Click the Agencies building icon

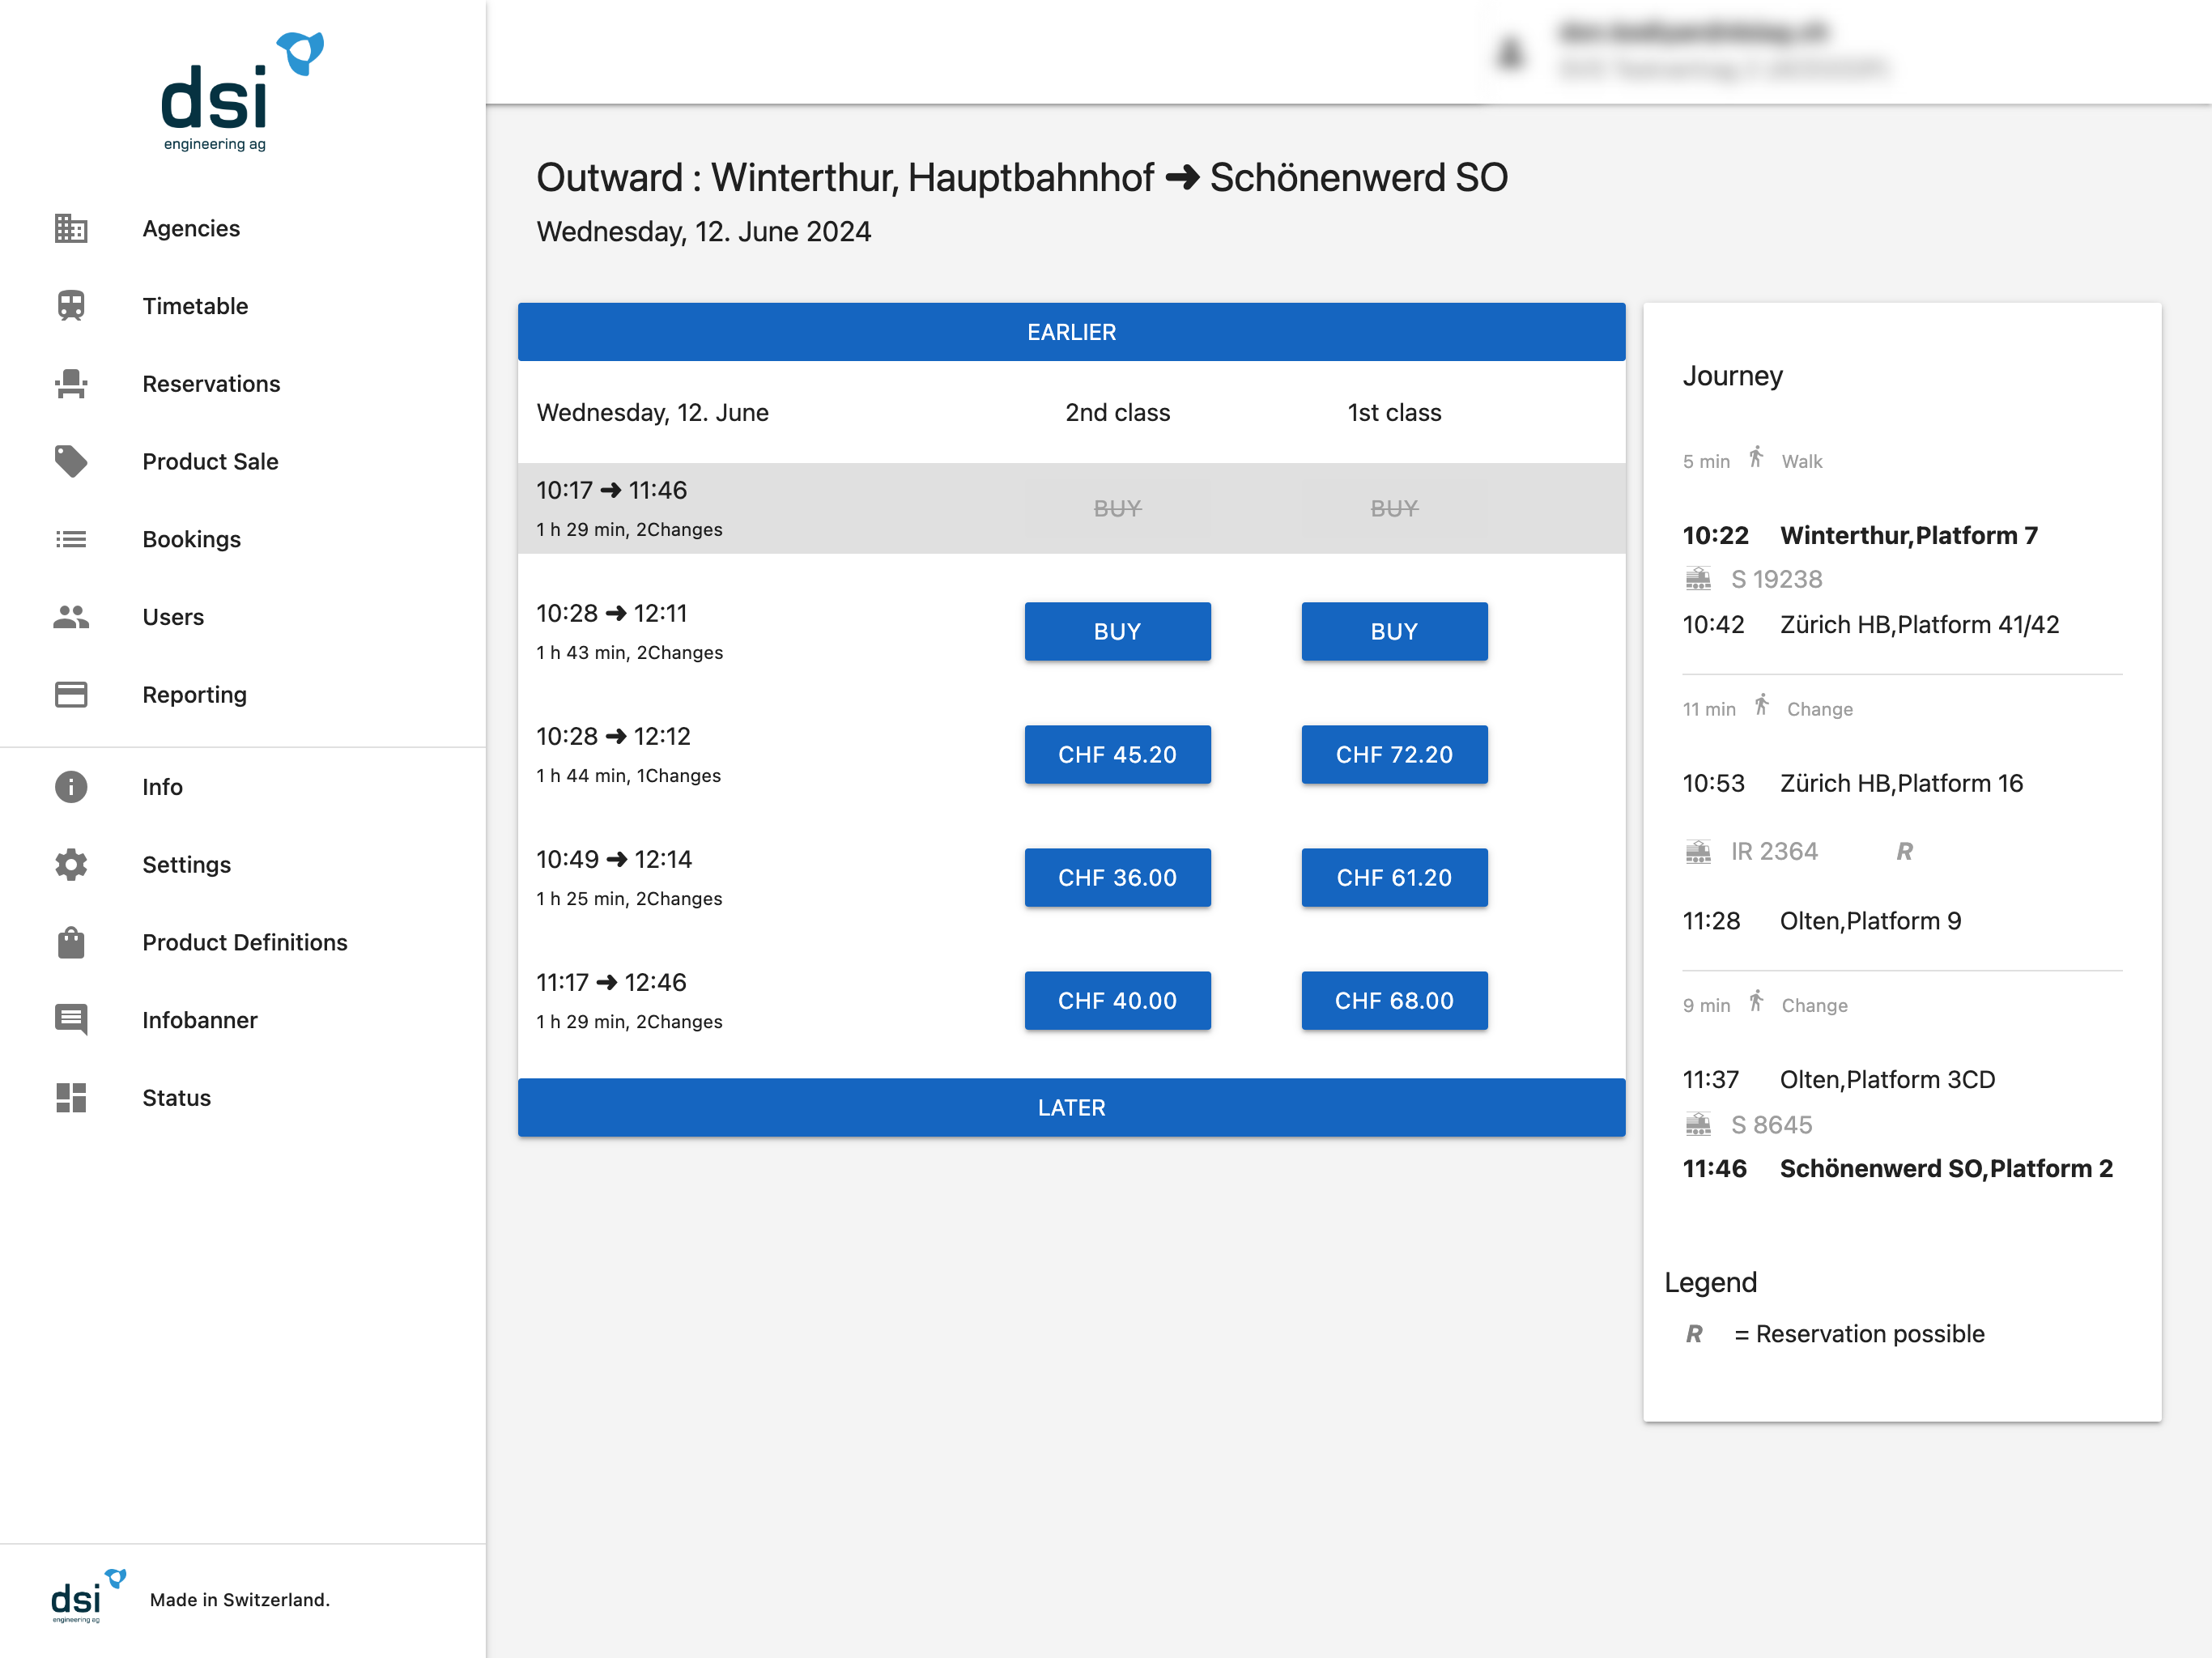click(70, 228)
